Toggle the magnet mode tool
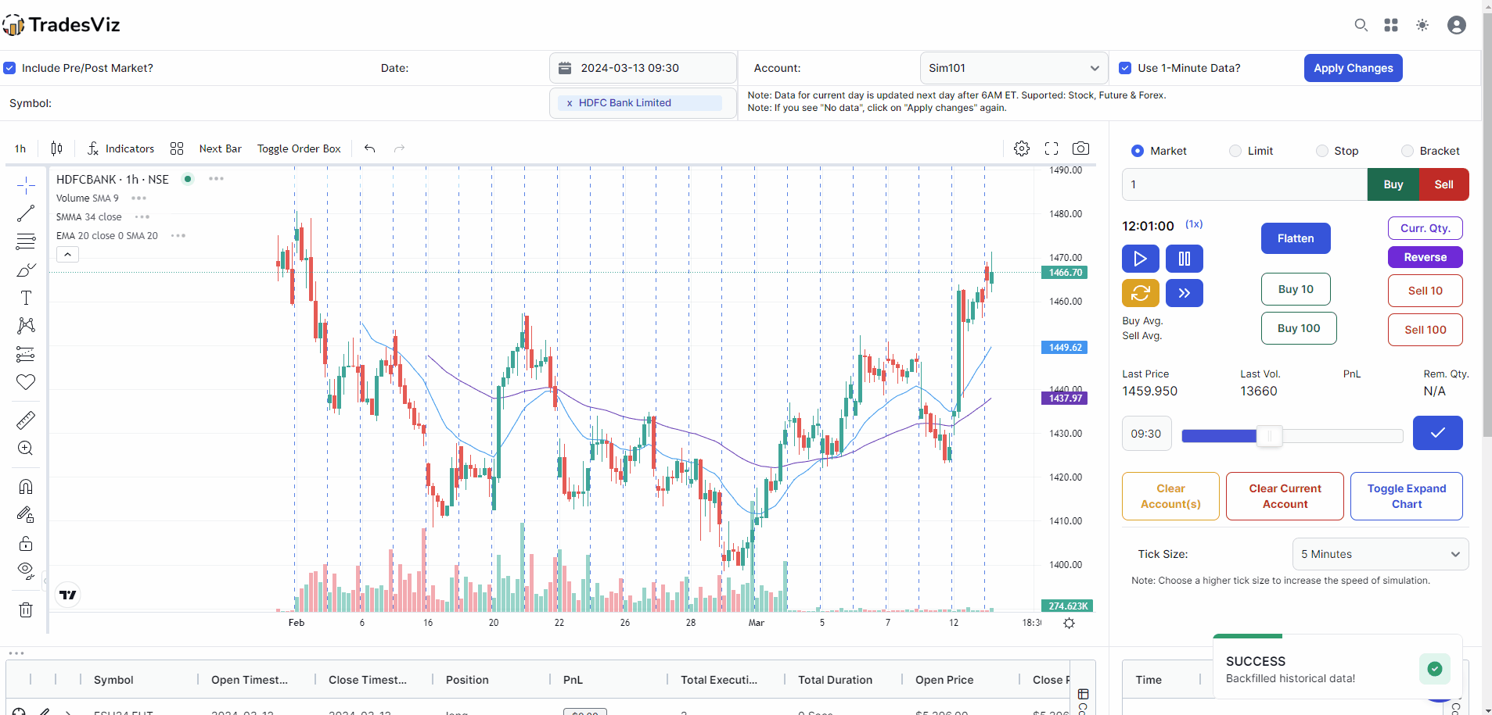Screen dimensions: 1492x715 click(x=26, y=487)
